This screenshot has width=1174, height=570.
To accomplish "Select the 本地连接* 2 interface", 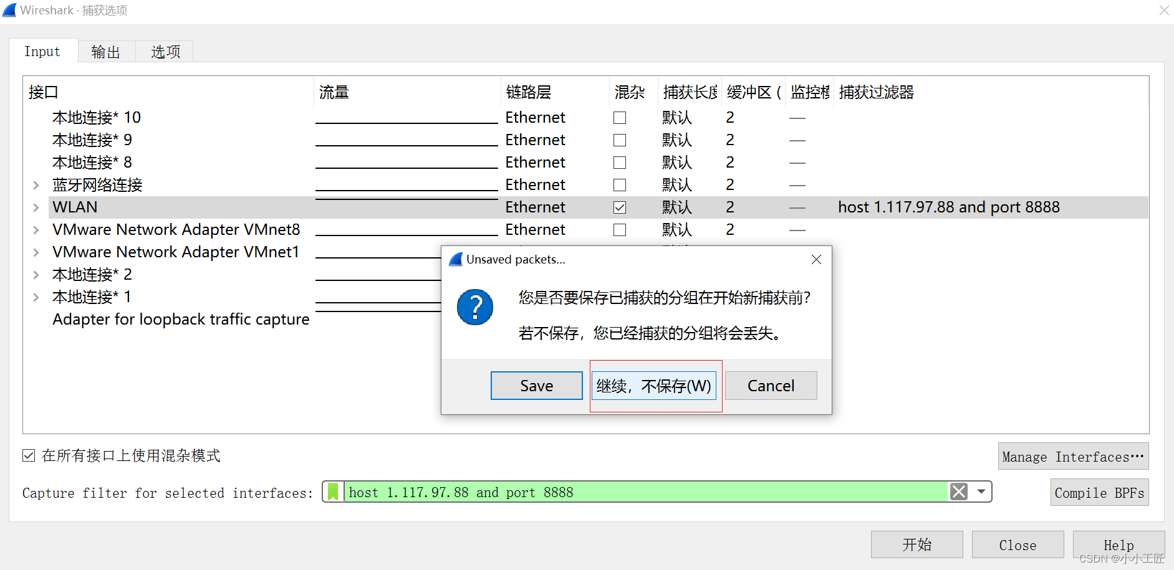I will pos(92,274).
